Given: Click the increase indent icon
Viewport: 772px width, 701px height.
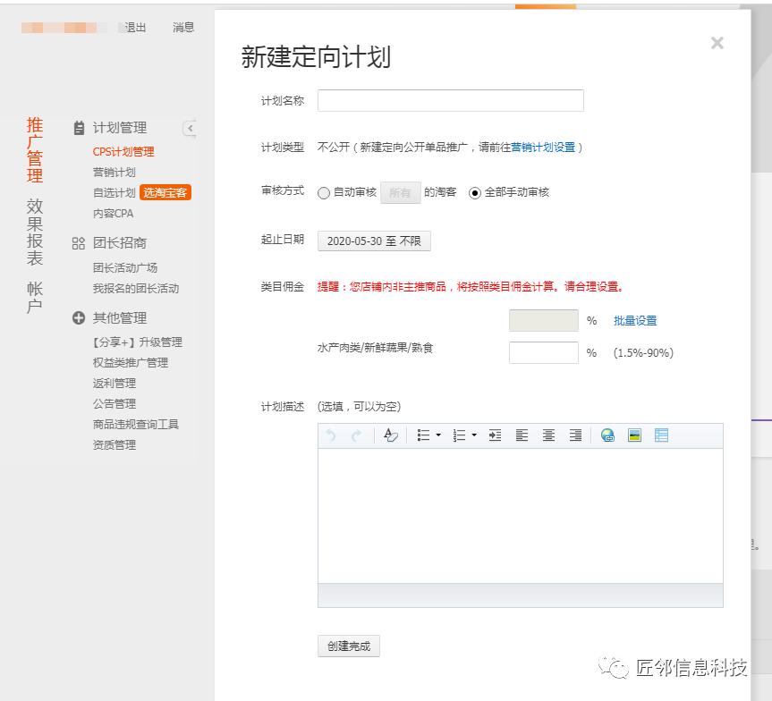Looking at the screenshot, I should tap(495, 435).
